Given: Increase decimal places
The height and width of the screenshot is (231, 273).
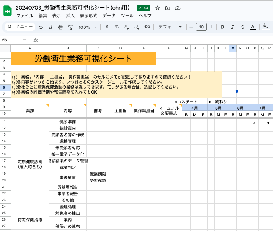Looking at the screenshot, I should 137,27.
